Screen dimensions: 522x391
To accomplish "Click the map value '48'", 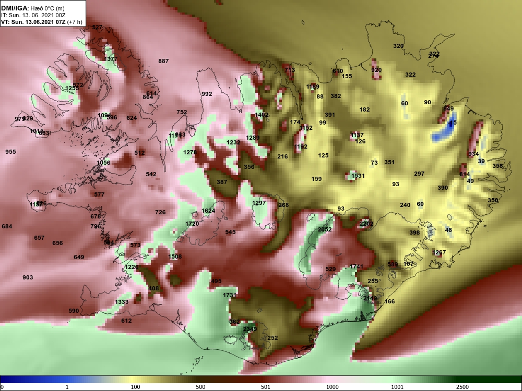I will (448, 230).
